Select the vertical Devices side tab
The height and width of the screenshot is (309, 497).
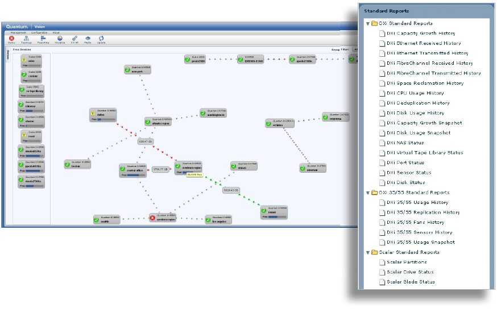click(8, 55)
